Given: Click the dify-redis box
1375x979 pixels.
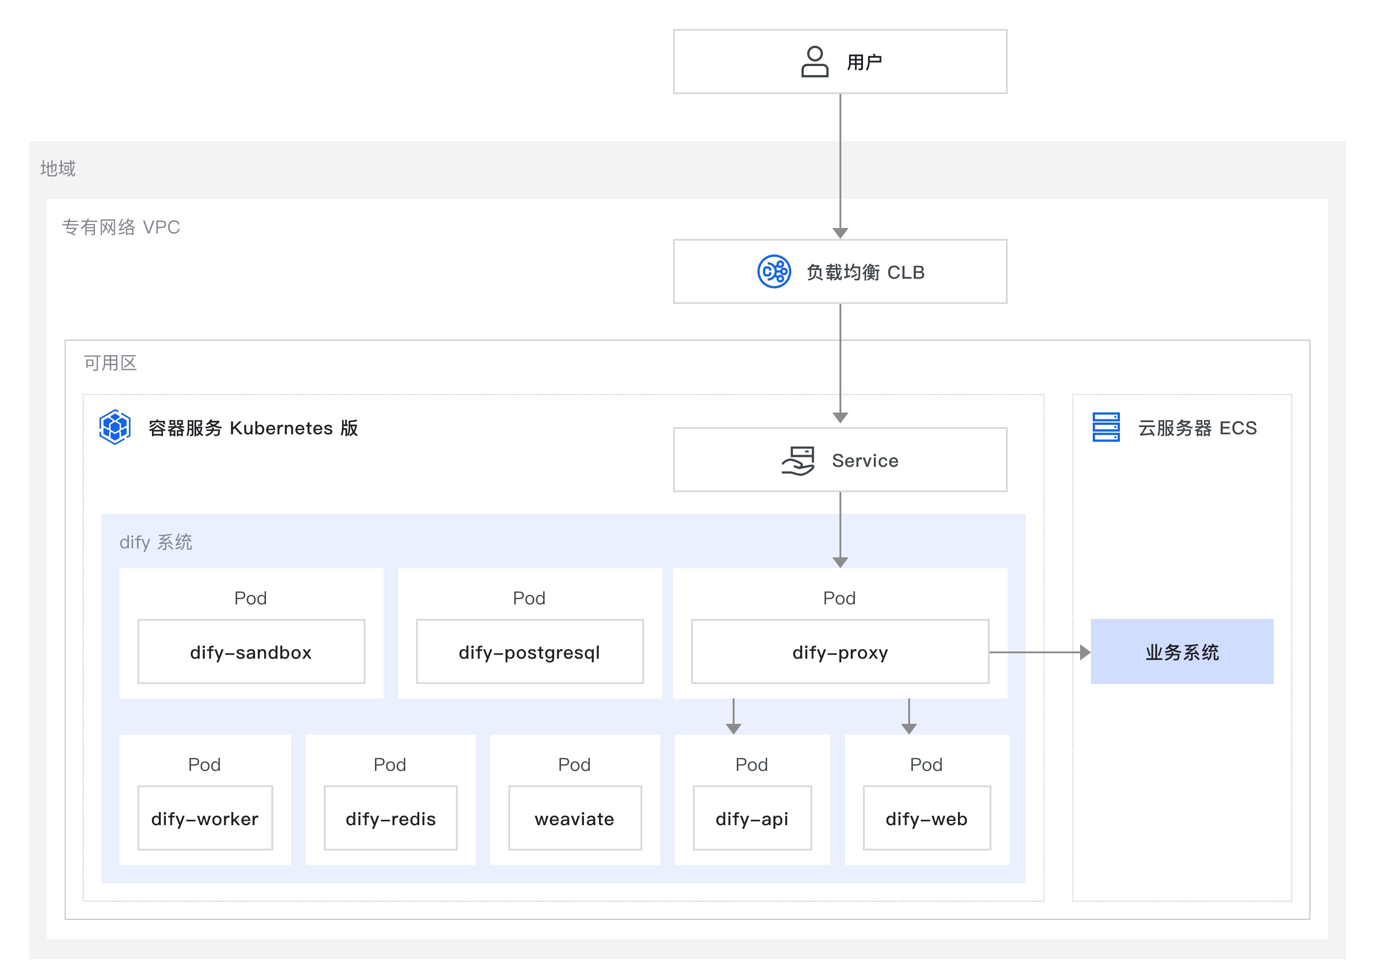Looking at the screenshot, I should (x=390, y=818).
